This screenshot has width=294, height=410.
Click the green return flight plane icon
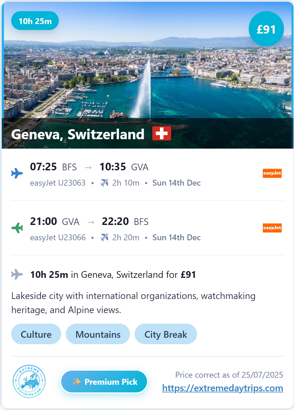17,228
